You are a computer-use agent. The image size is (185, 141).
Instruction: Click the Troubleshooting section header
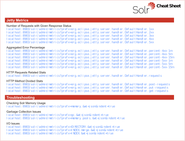tap(89, 97)
